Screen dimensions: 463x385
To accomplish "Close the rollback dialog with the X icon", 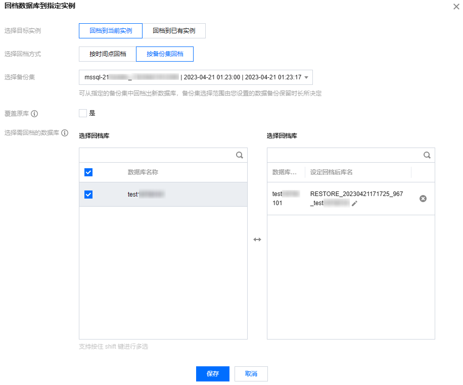I will [x=456, y=7].
